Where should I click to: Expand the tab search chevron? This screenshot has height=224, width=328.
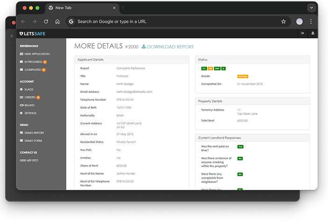(x=312, y=8)
